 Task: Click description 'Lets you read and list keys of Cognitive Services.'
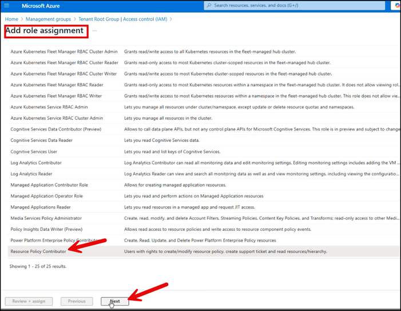point(172,152)
